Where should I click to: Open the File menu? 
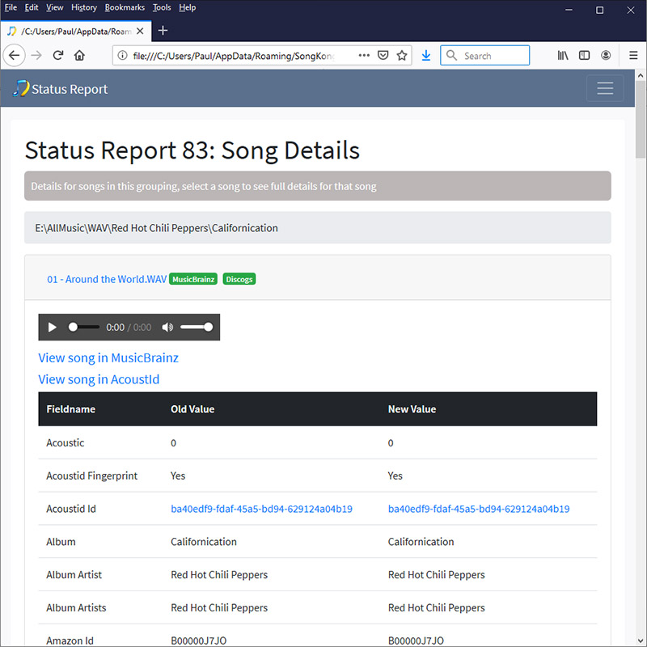[x=11, y=7]
